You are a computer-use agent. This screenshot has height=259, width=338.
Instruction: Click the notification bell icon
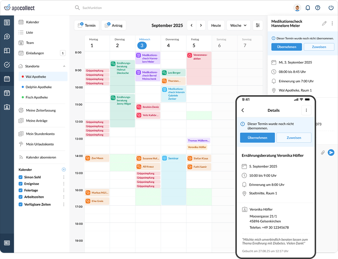pos(308,8)
